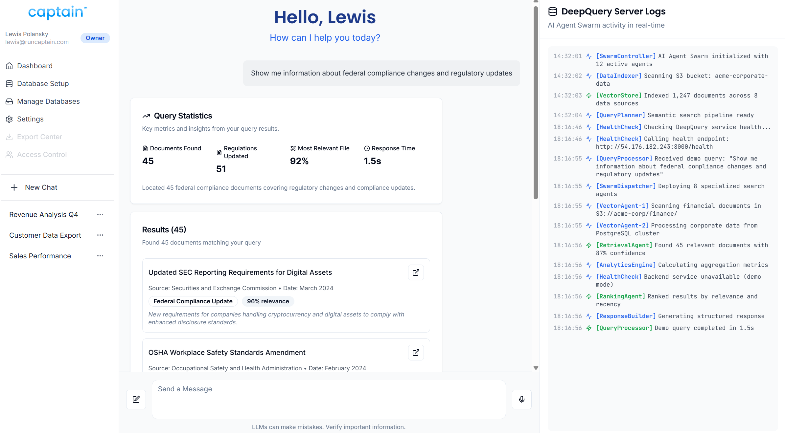Screen dimensions: 785x433
Task: Click the Query Statistics trend icon
Action: 146,116
